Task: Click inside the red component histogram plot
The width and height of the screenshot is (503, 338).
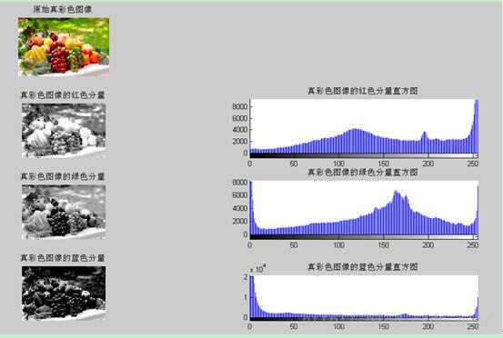Action: 364,126
